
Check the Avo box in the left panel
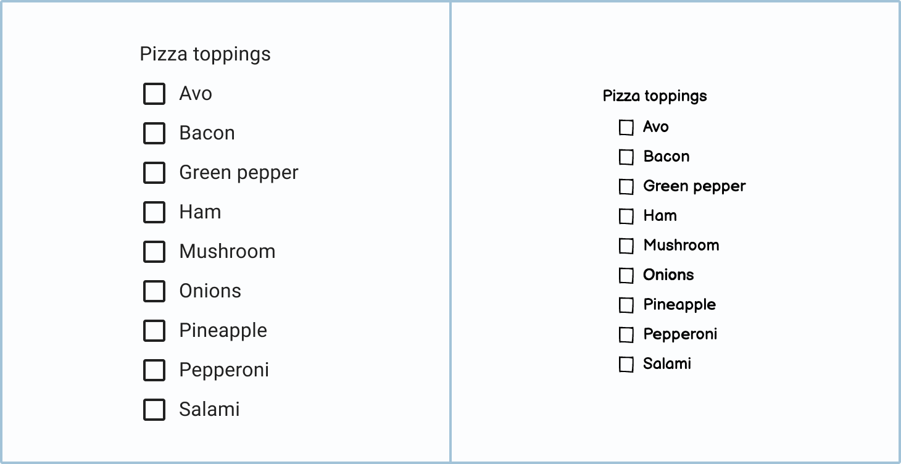[x=154, y=94]
